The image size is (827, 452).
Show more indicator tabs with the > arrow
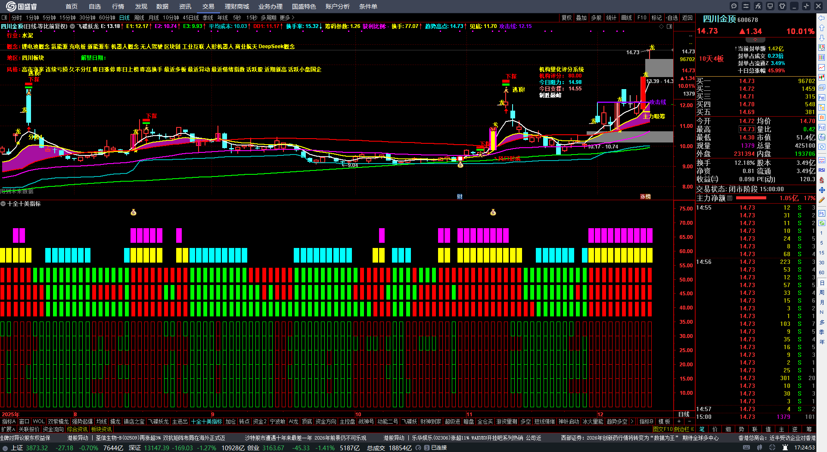click(x=632, y=422)
